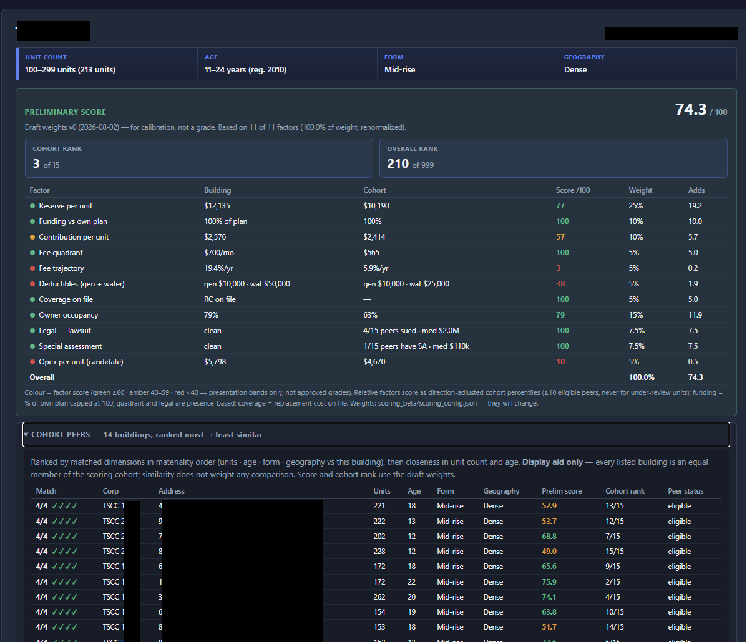
Task: Click the amber score 57 for Contribution
Action: pyautogui.click(x=560, y=236)
